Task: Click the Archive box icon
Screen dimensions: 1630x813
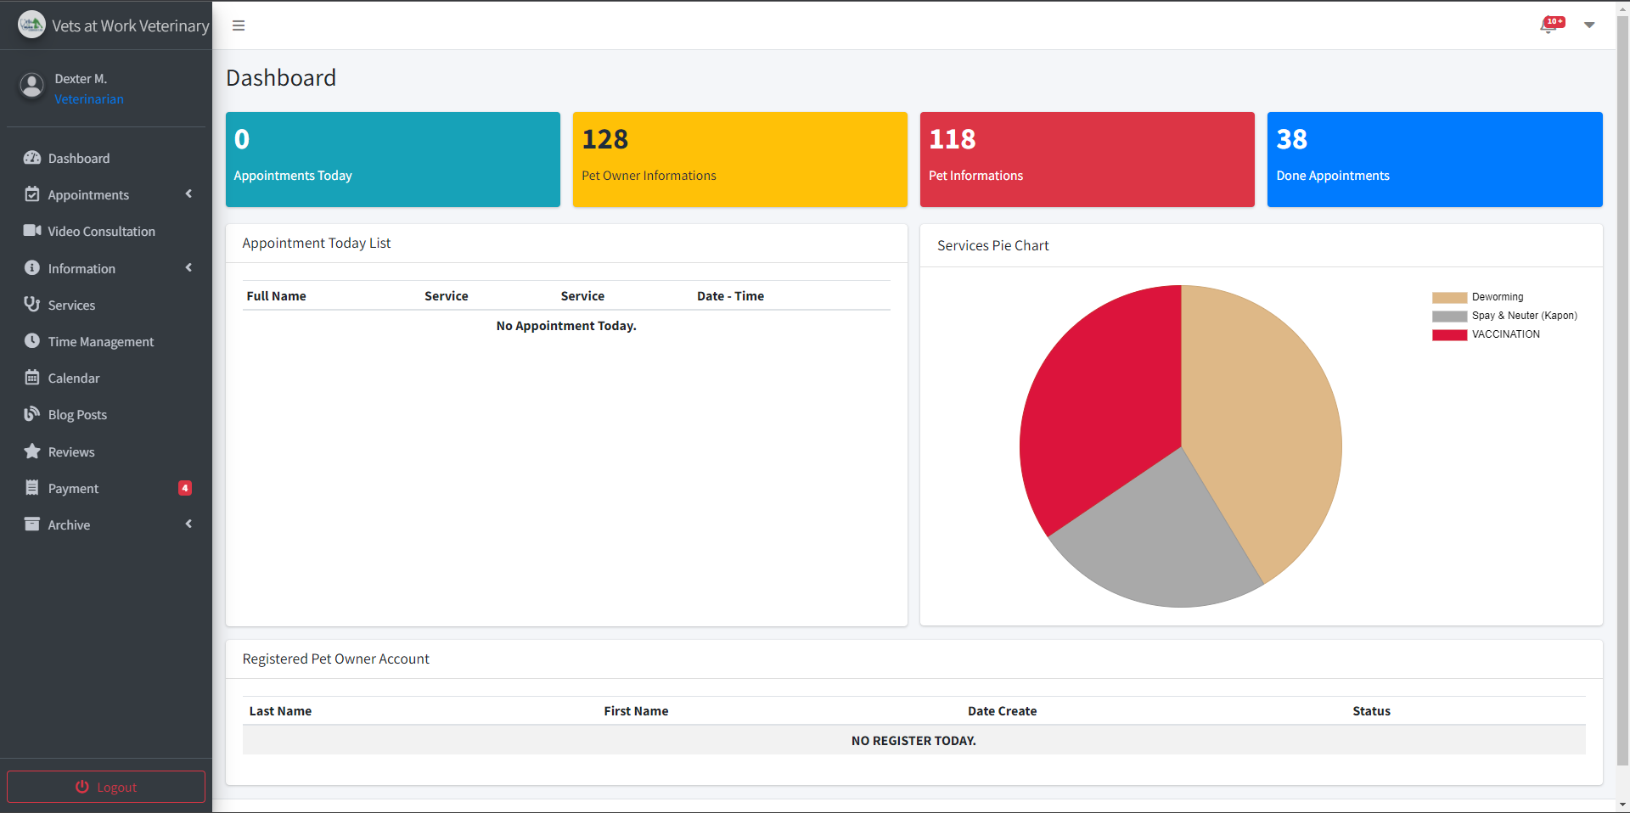Action: coord(32,524)
